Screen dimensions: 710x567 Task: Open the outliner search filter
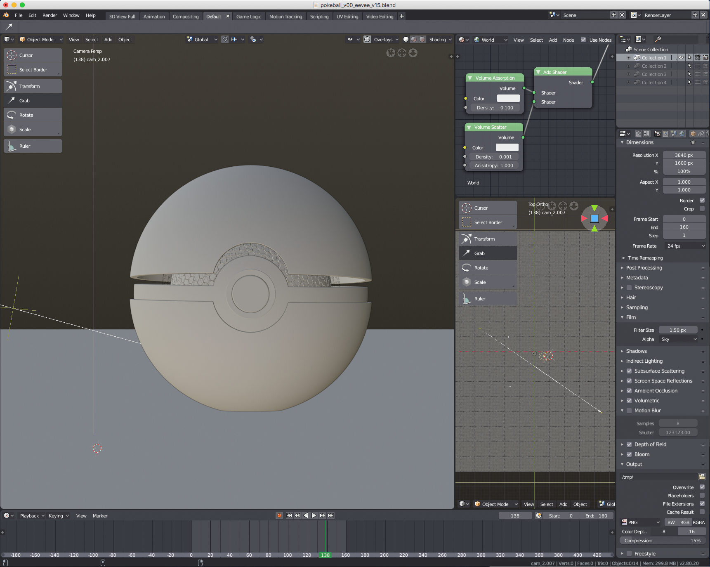tap(658, 39)
